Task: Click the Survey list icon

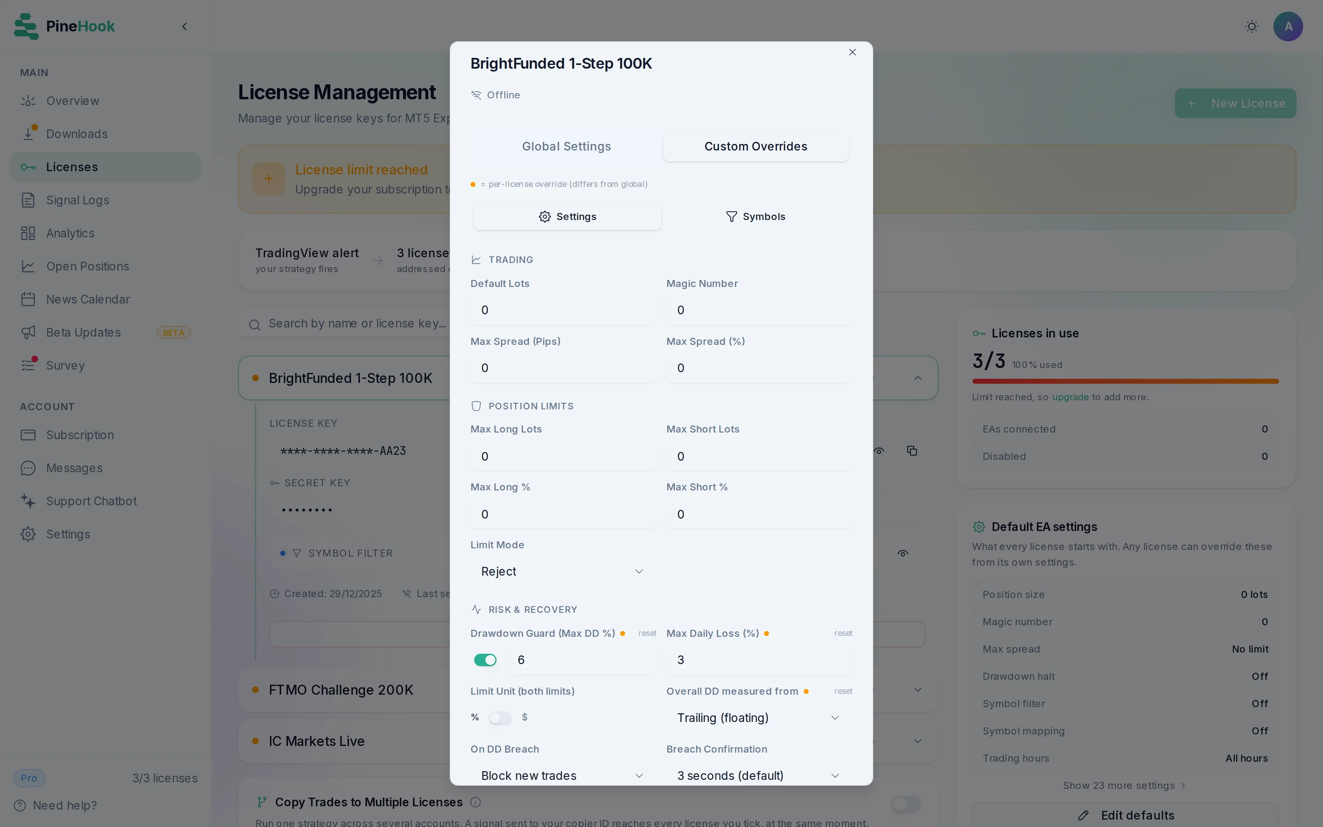Action: tap(28, 366)
